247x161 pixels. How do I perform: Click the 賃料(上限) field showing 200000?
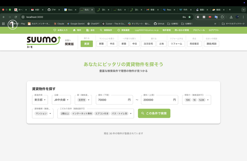160,100
